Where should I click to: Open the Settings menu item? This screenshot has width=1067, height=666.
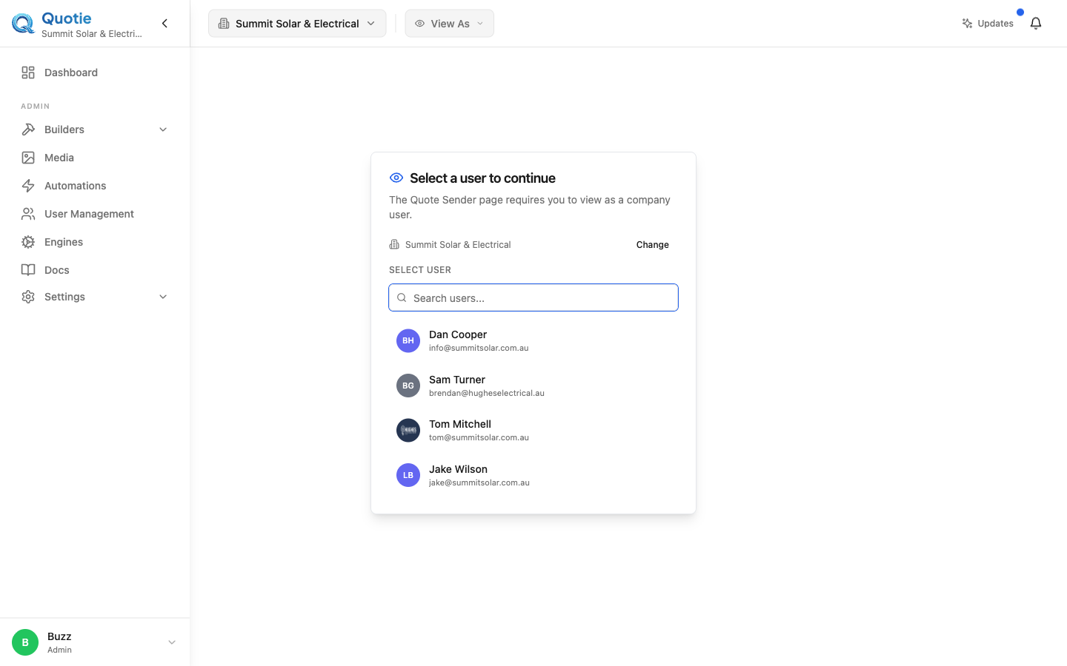pyautogui.click(x=95, y=297)
